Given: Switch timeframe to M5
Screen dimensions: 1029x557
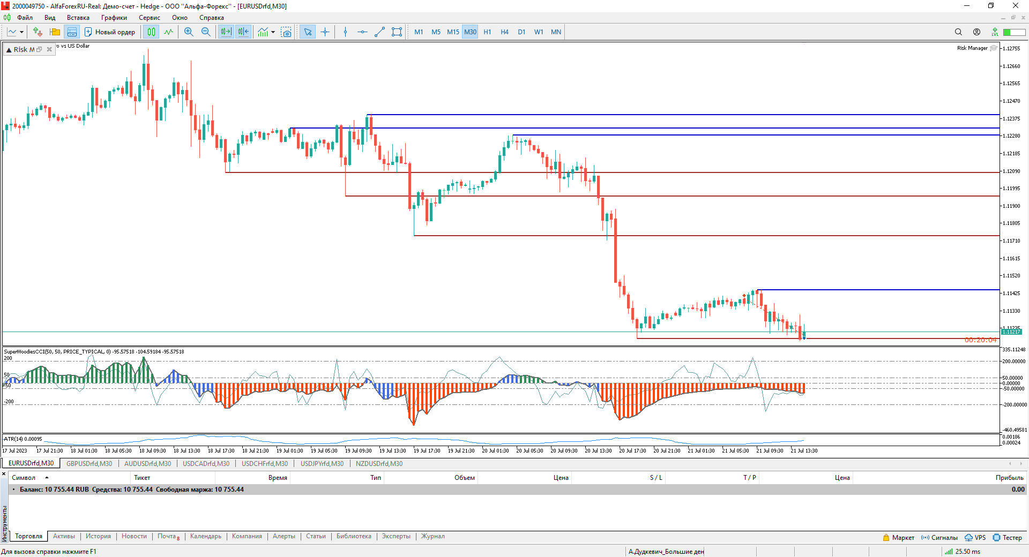Looking at the screenshot, I should tap(436, 32).
